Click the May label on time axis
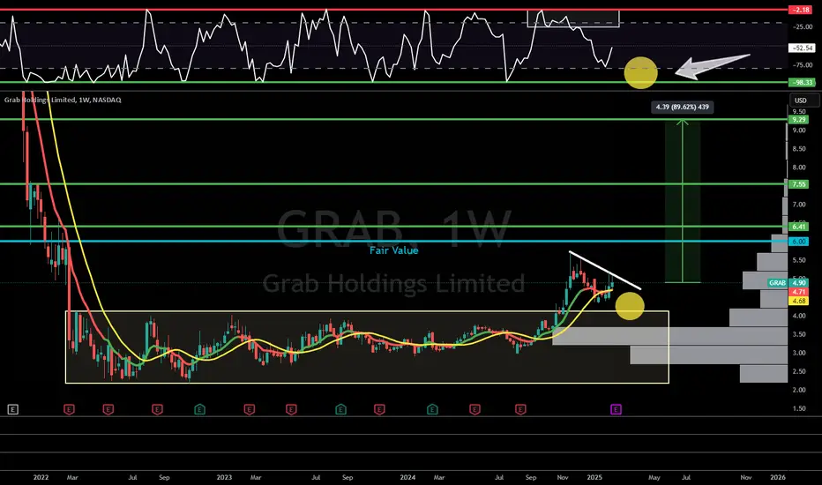This screenshot has width=822, height=485. (654, 477)
